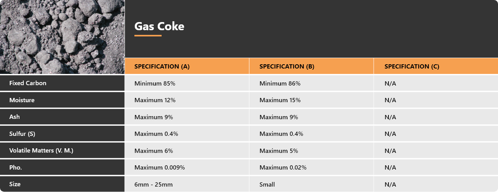This screenshot has height=192, width=498.
Task: Click the Minimum 86% cell
Action: 312,83
